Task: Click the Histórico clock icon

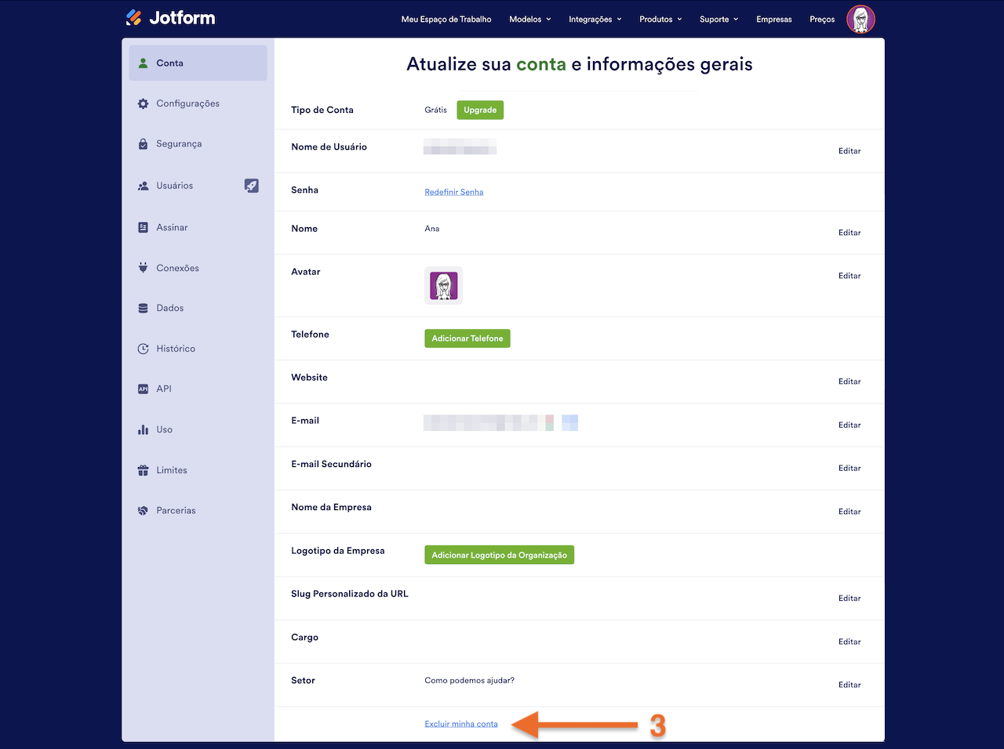Action: (143, 349)
